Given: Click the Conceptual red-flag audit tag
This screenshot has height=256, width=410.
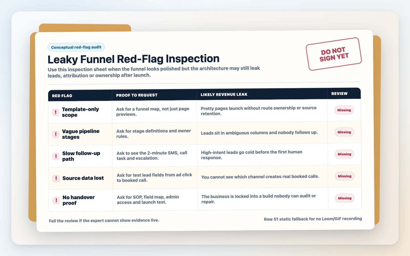Looking at the screenshot, I should point(76,47).
